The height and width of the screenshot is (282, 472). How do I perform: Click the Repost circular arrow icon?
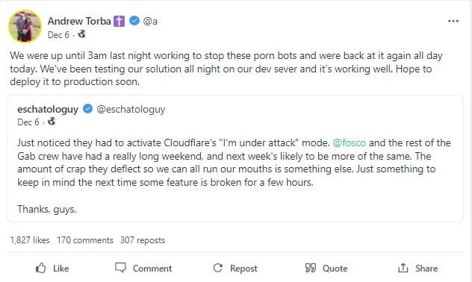click(x=217, y=268)
